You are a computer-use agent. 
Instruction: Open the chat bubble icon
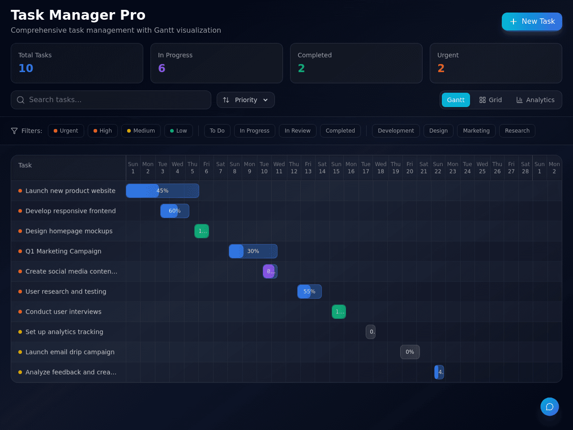550,407
